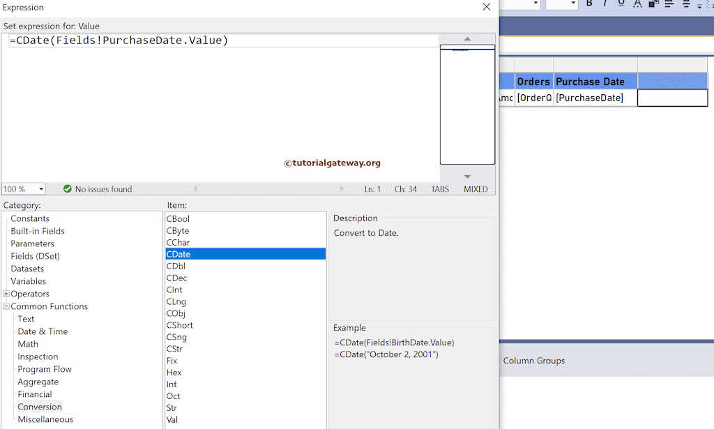Collapse the Common Functions node
Screen dimensions: 714x429
pyautogui.click(x=8, y=306)
